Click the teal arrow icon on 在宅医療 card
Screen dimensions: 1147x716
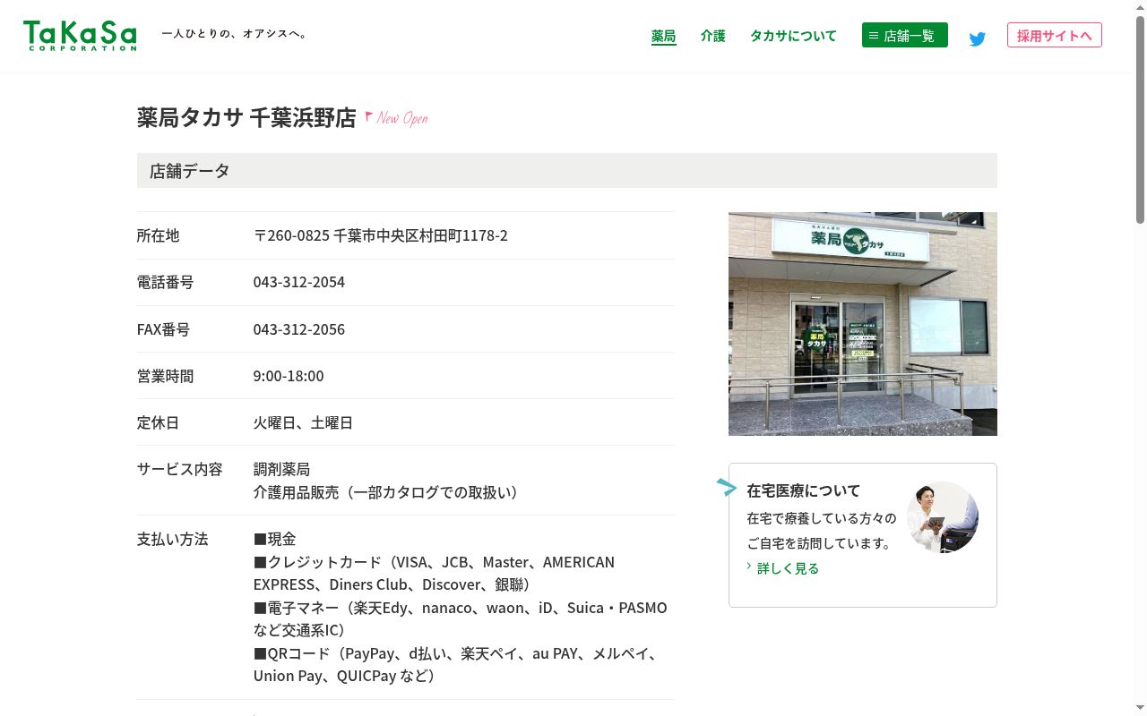[x=727, y=488]
